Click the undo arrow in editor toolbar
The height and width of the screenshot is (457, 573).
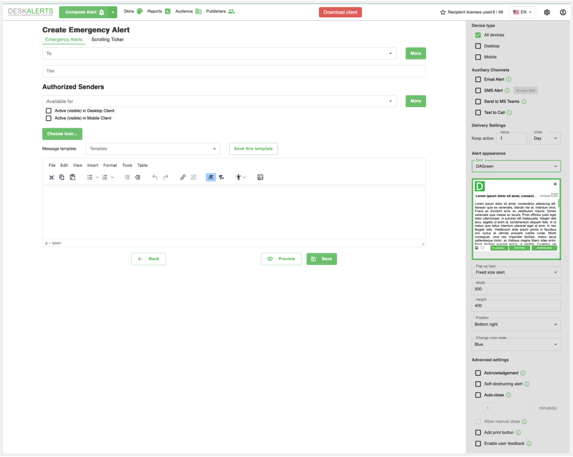tap(155, 177)
